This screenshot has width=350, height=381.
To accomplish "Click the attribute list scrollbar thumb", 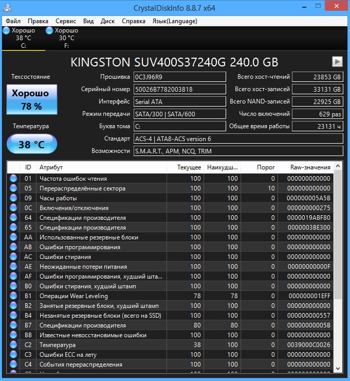I will click(x=338, y=235).
